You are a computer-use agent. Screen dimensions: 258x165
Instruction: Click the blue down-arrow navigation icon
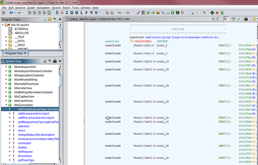pos(57,13)
